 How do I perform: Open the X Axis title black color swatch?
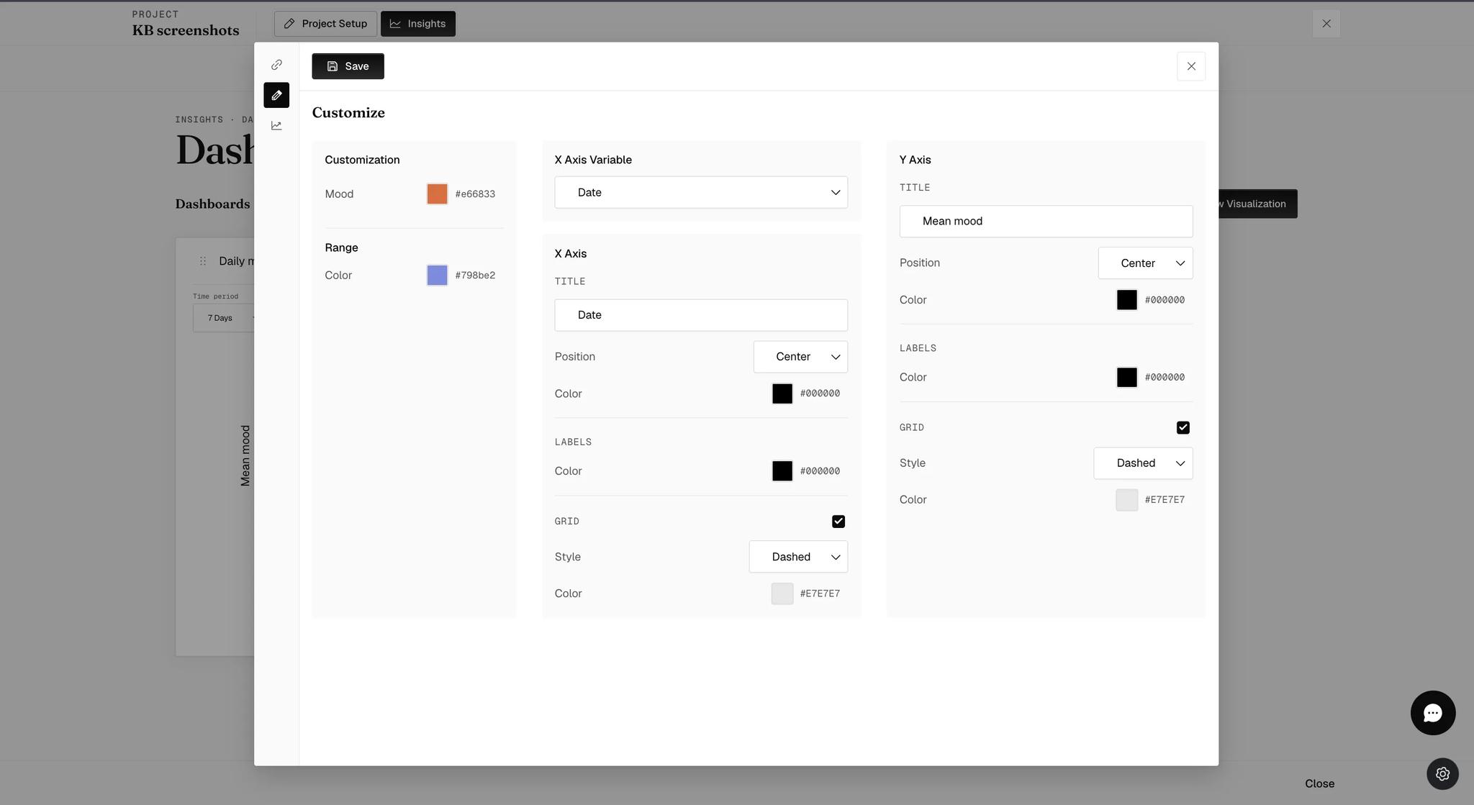[782, 394]
